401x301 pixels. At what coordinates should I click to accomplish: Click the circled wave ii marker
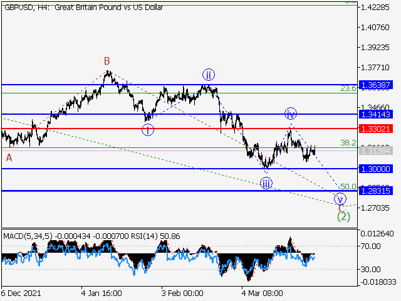click(x=209, y=75)
